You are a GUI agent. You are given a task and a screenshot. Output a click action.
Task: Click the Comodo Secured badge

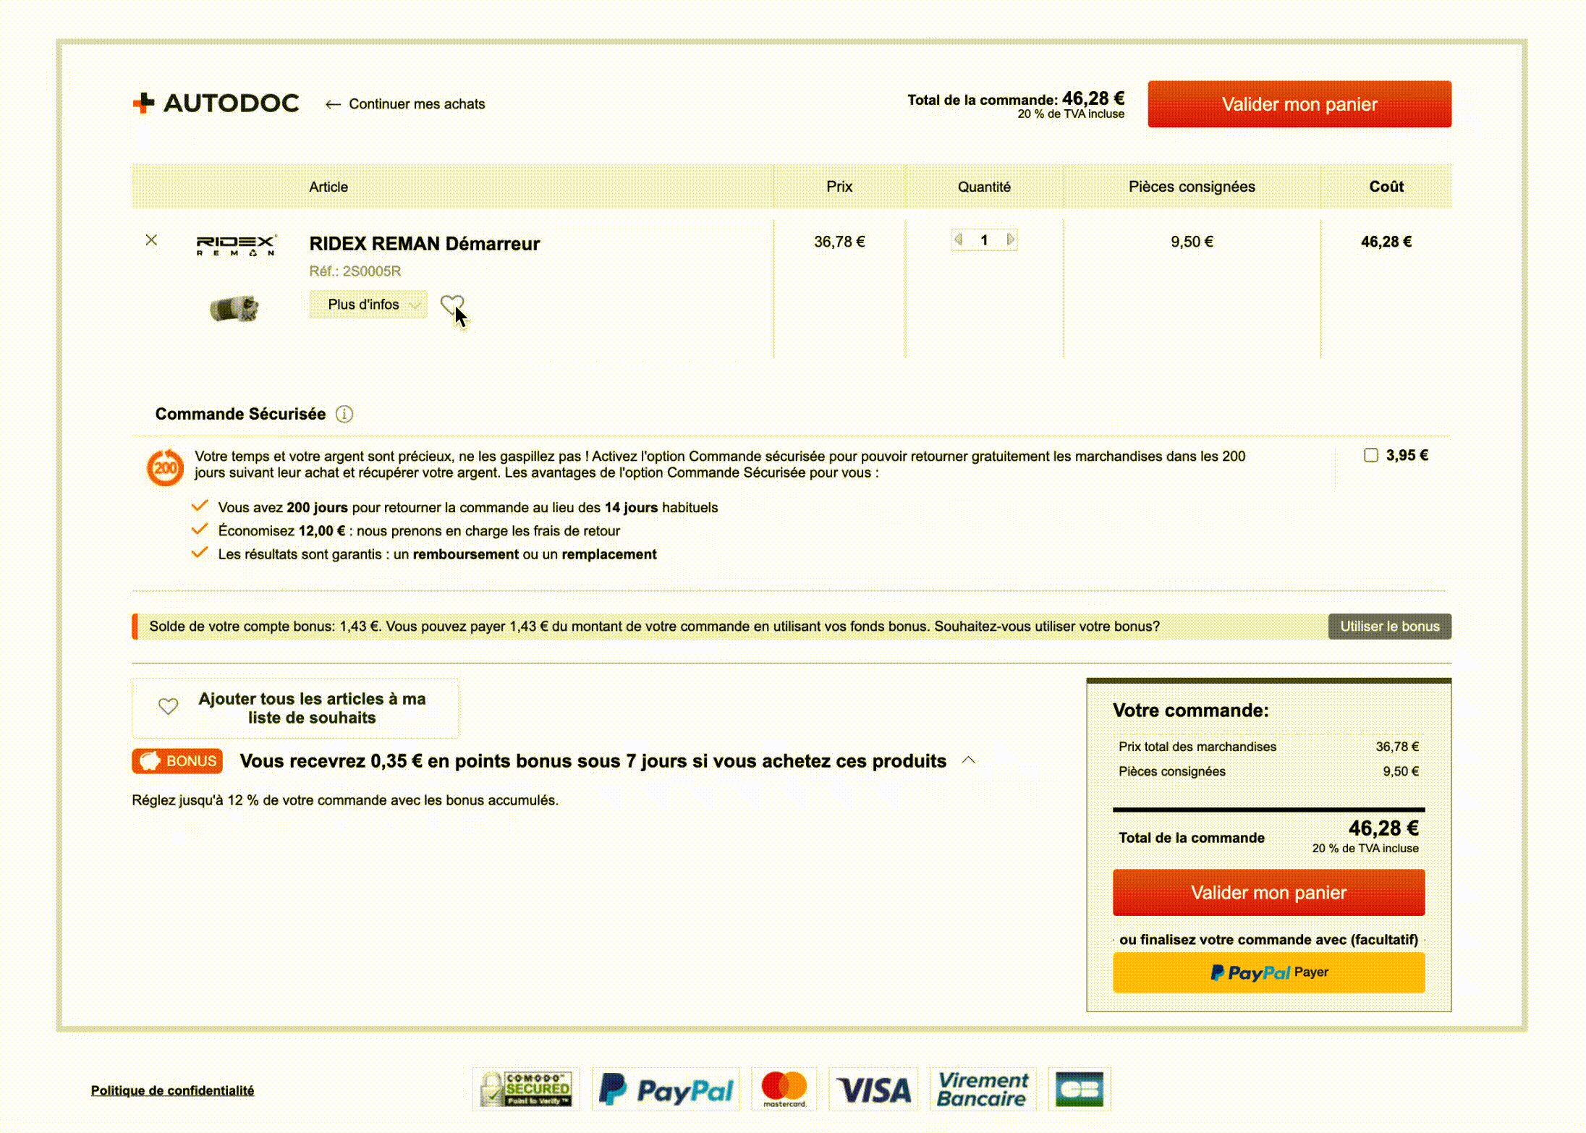click(x=526, y=1089)
